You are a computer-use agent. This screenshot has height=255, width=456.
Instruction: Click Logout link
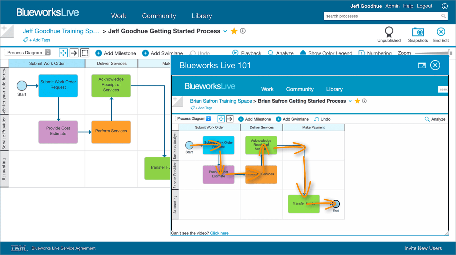(425, 6)
